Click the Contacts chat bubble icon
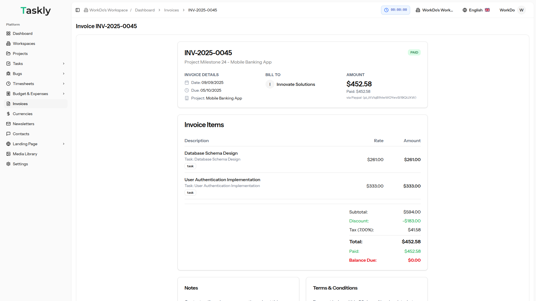Viewport: 536px width, 301px height. [x=8, y=134]
